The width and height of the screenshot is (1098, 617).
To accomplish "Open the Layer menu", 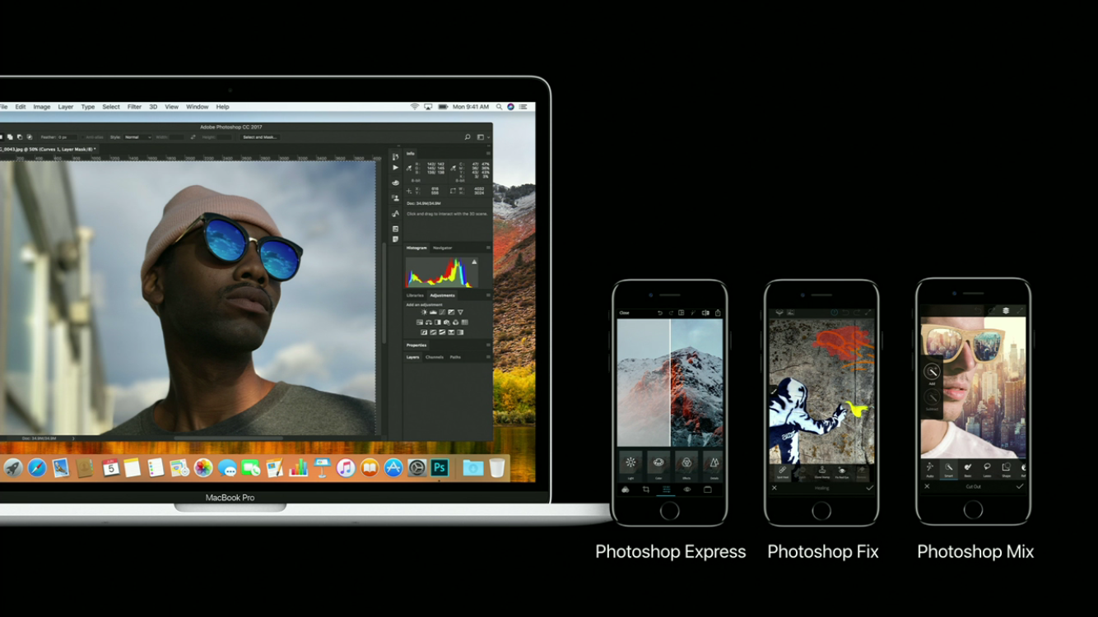I will click(x=66, y=107).
